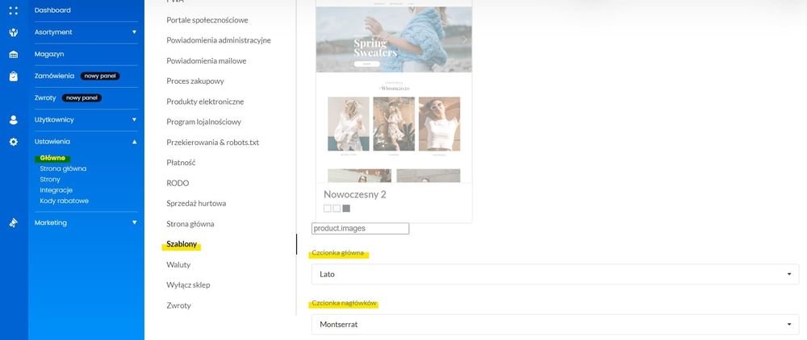The image size is (807, 340).
Task: Expand Asortyment menu arrow
Action: pyautogui.click(x=134, y=32)
